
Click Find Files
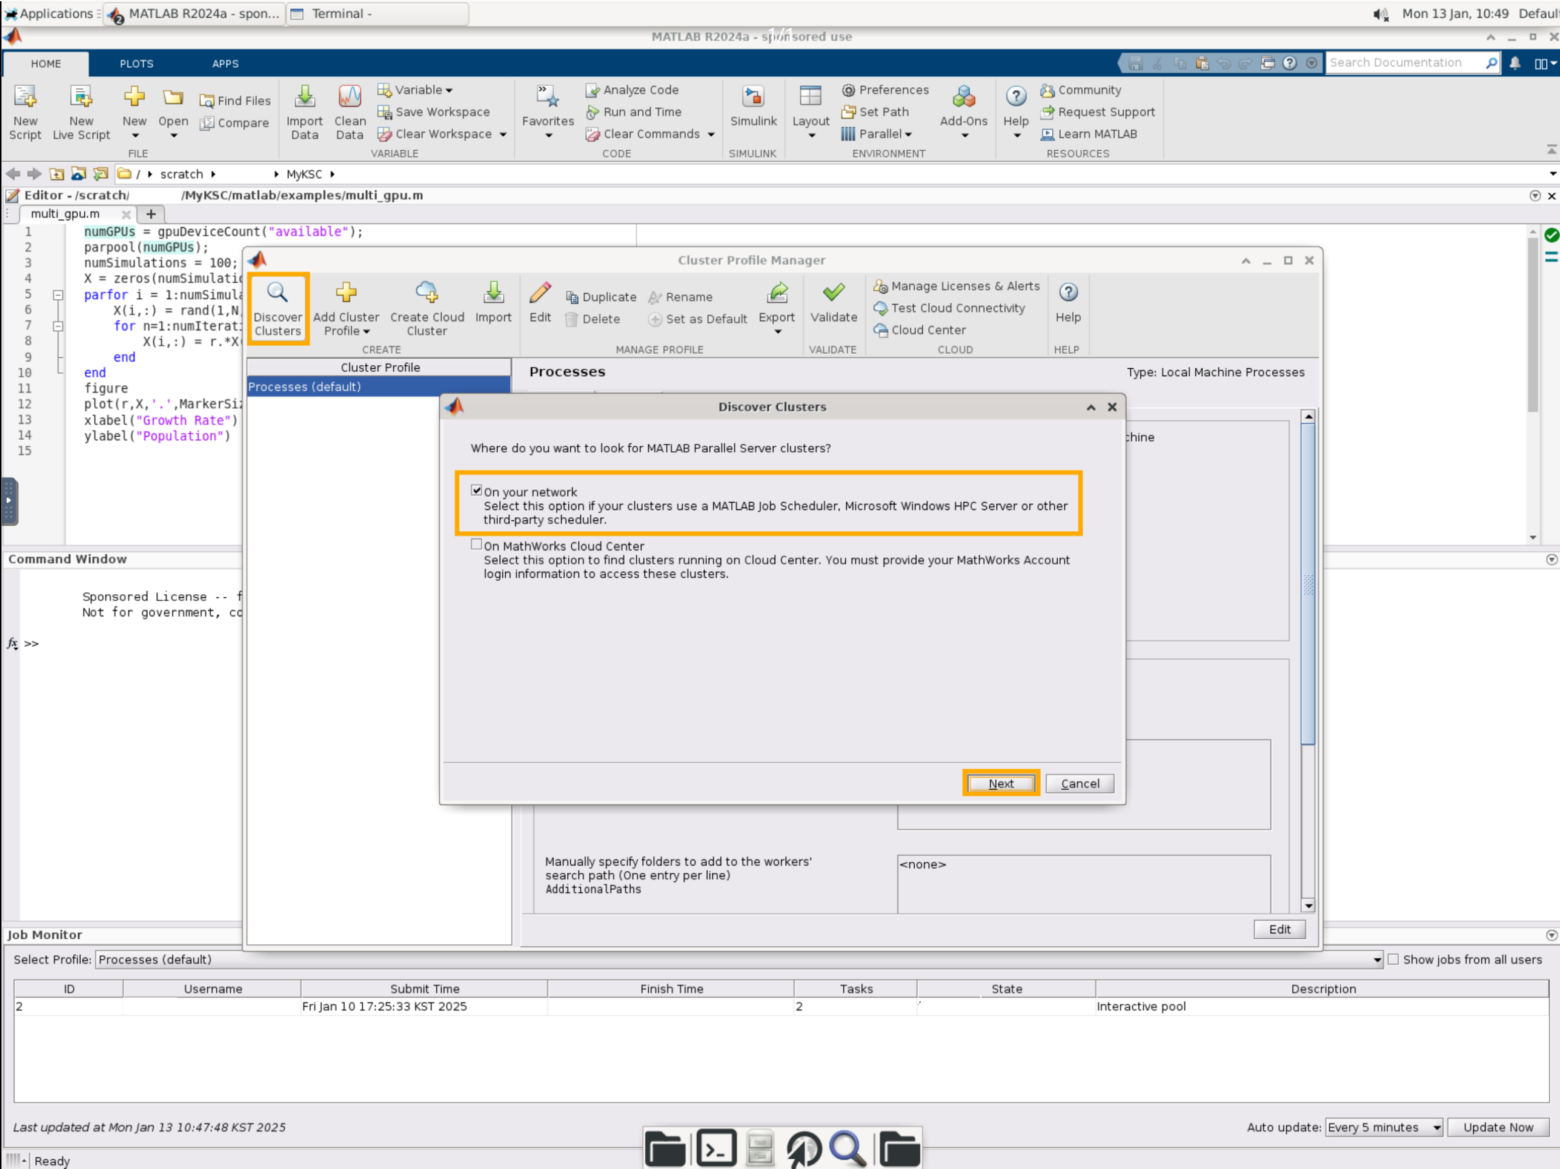point(235,101)
